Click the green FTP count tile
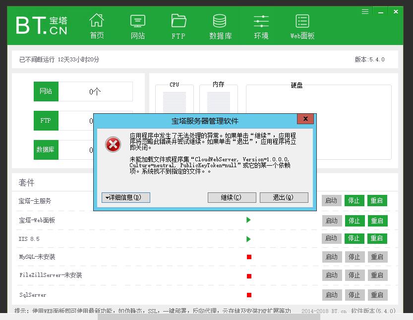This screenshot has height=320, width=413. 46,121
